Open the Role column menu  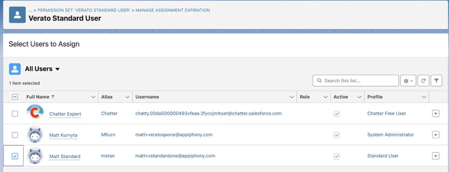coord(325,97)
